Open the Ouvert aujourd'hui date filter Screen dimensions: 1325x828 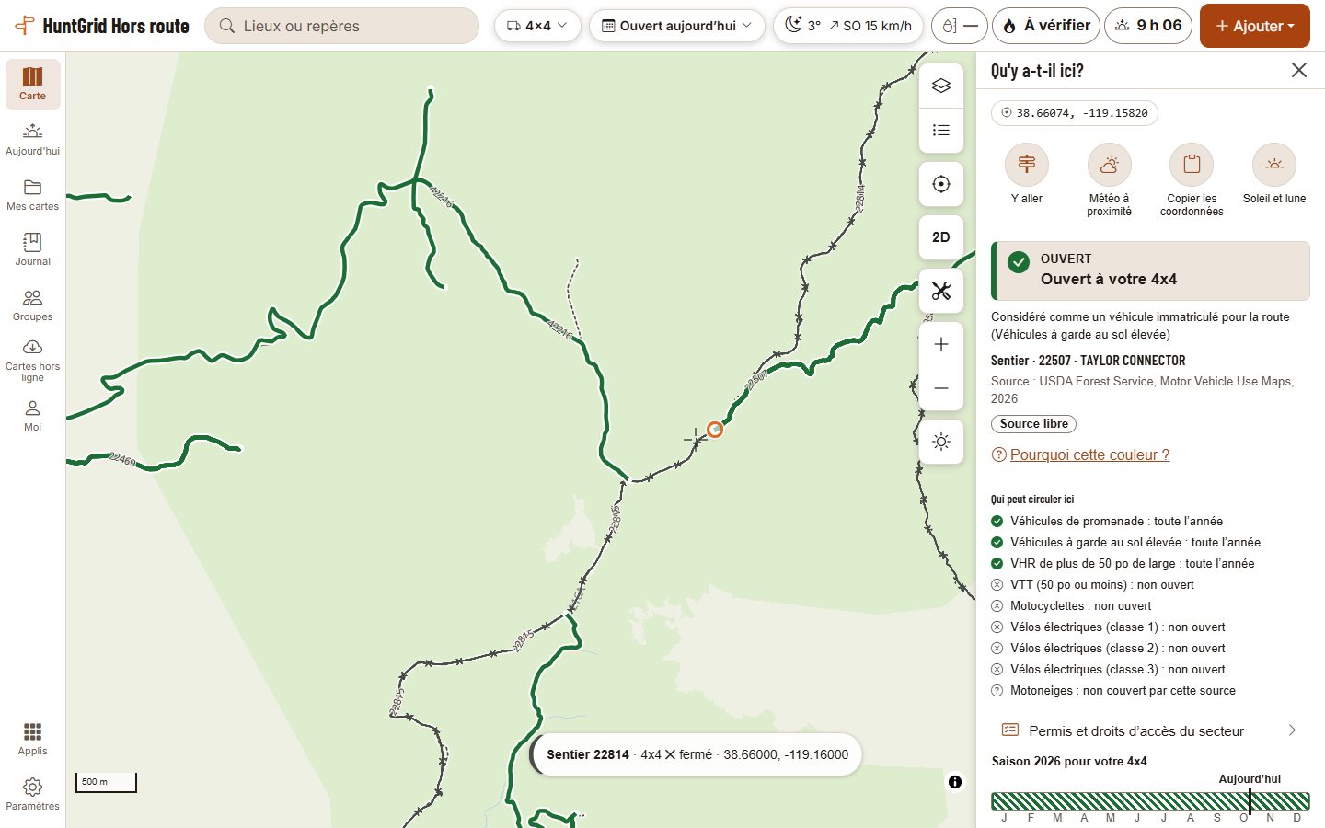[677, 26]
